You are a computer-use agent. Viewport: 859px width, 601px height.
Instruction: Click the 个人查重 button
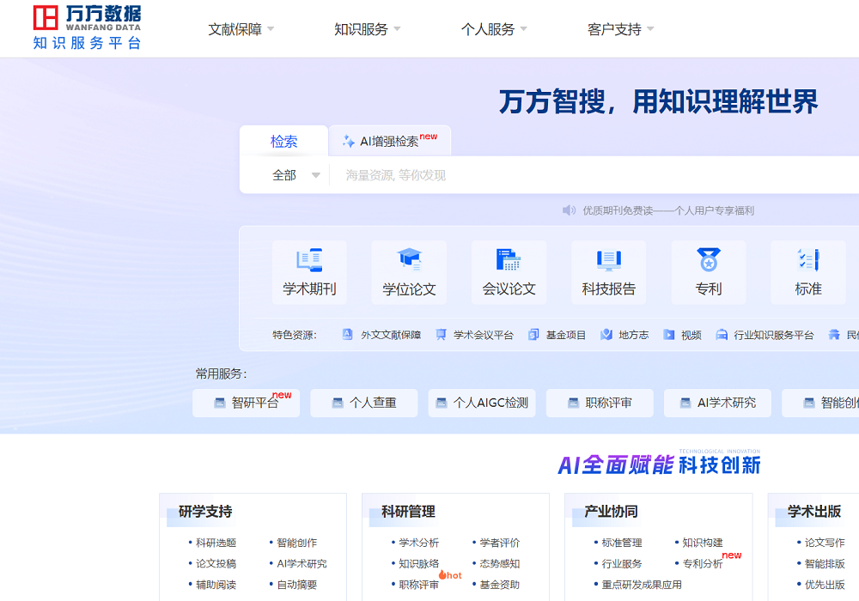pyautogui.click(x=363, y=403)
